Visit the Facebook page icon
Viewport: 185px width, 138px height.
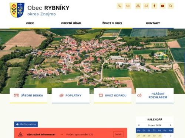tap(154, 6)
